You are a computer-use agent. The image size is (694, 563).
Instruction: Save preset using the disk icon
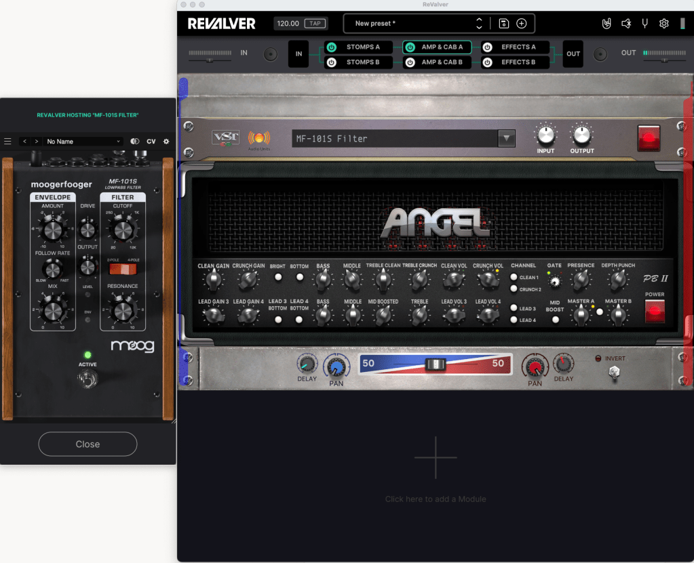coord(503,24)
